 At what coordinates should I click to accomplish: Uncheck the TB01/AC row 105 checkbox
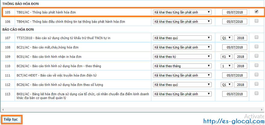pos(257,12)
